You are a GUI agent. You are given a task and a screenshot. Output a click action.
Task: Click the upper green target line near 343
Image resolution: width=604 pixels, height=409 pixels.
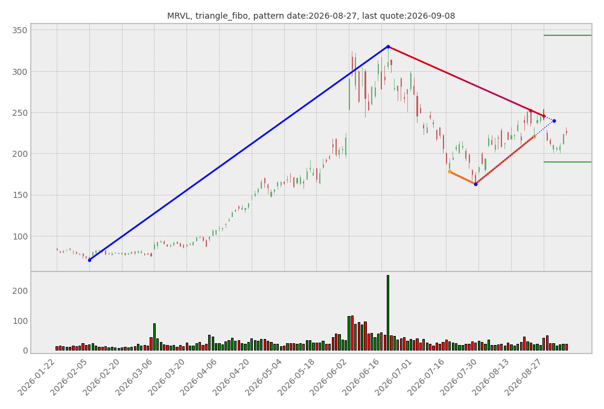567,36
